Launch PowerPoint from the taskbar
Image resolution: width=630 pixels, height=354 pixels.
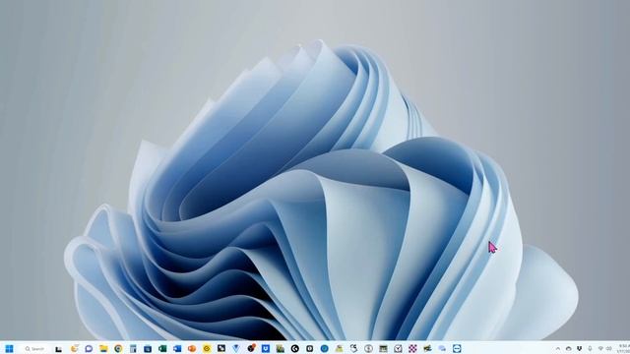pyautogui.click(x=192, y=348)
